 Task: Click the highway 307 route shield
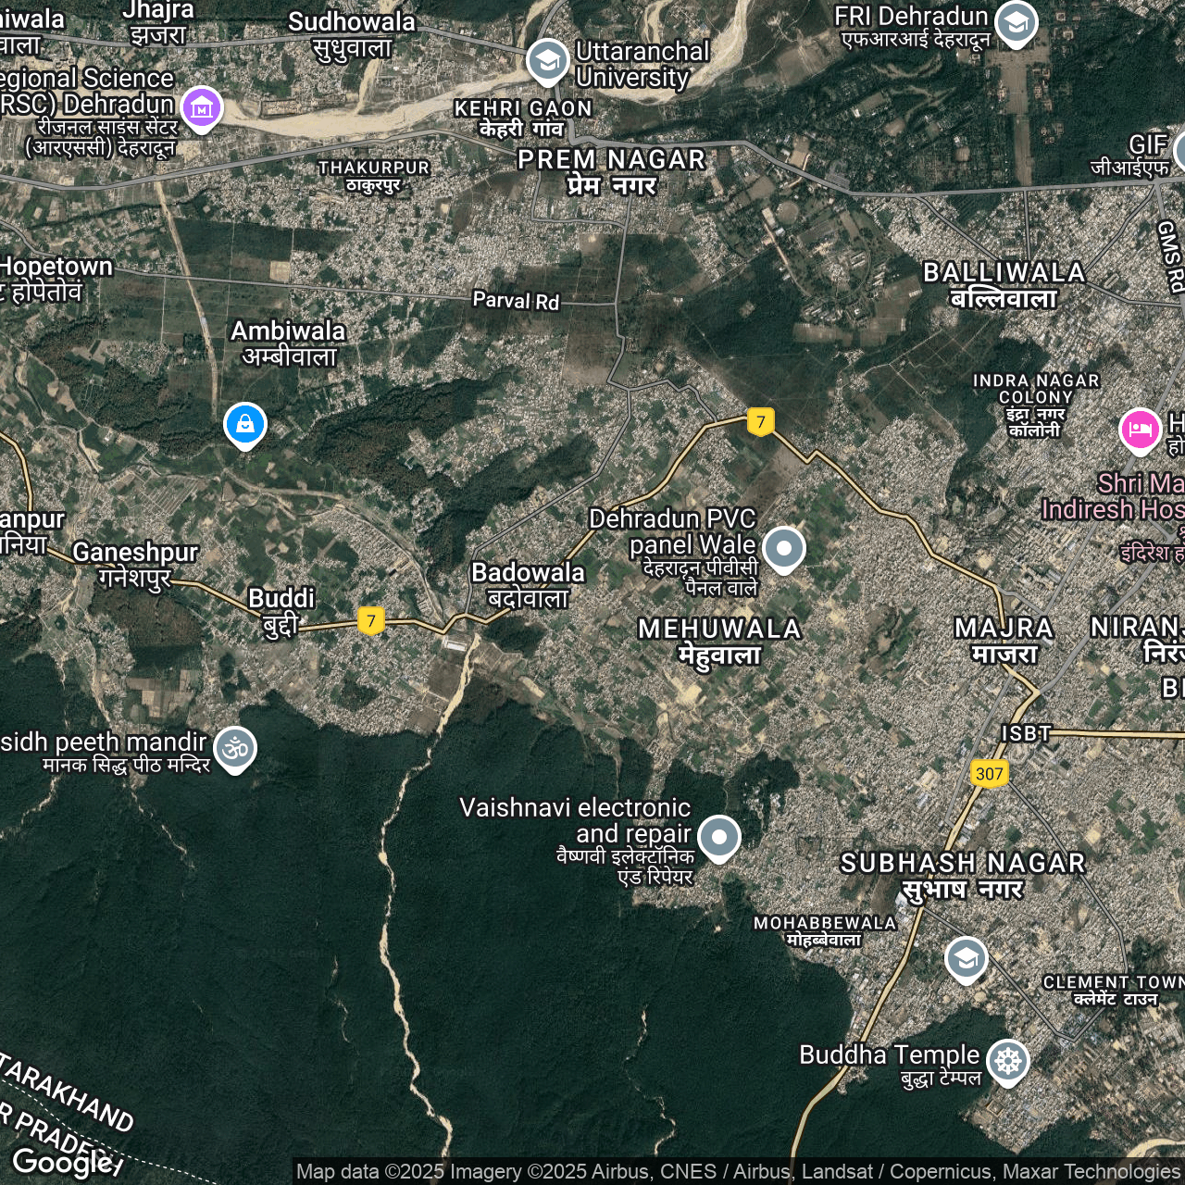pyautogui.click(x=989, y=774)
